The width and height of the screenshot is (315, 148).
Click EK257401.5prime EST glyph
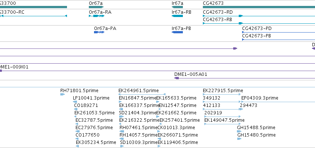tap(161, 124)
